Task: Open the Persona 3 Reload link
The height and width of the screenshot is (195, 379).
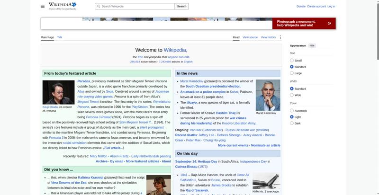Action: pos(99,117)
